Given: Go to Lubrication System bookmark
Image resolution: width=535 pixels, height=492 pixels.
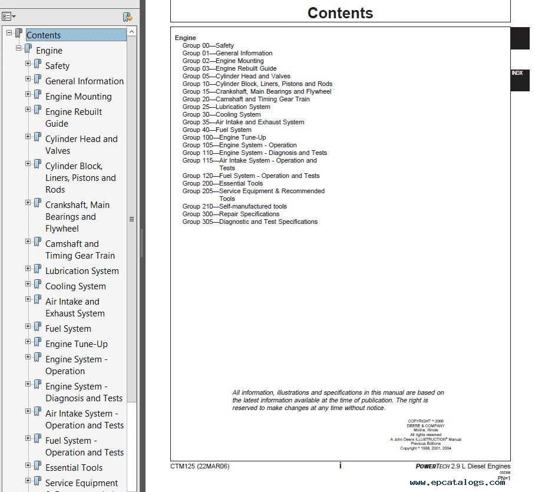Looking at the screenshot, I should (82, 271).
